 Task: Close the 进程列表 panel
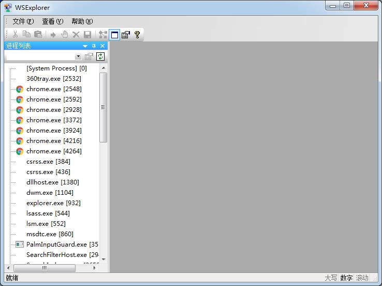102,46
